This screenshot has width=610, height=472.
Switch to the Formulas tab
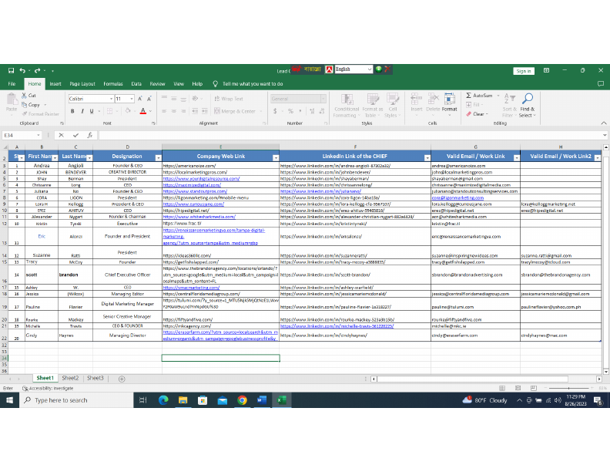pyautogui.click(x=112, y=84)
